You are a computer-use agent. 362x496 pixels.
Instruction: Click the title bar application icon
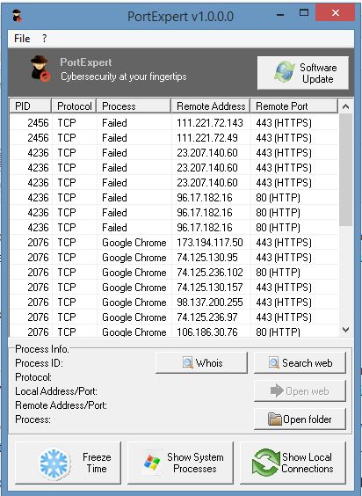pyautogui.click(x=17, y=16)
